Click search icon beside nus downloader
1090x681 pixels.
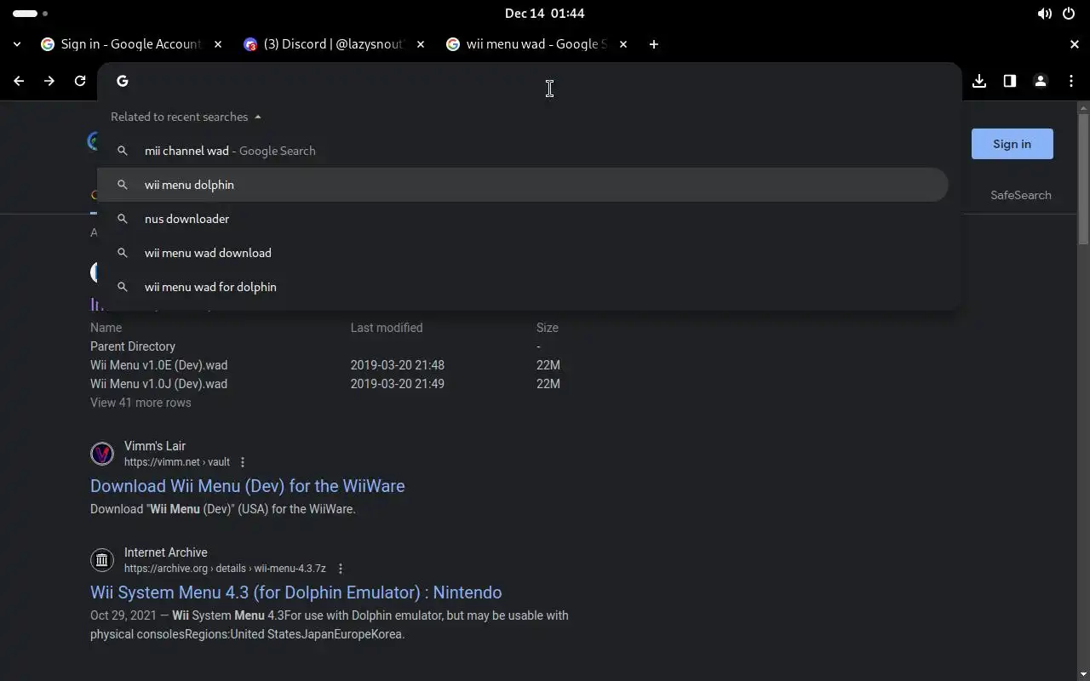pos(123,219)
